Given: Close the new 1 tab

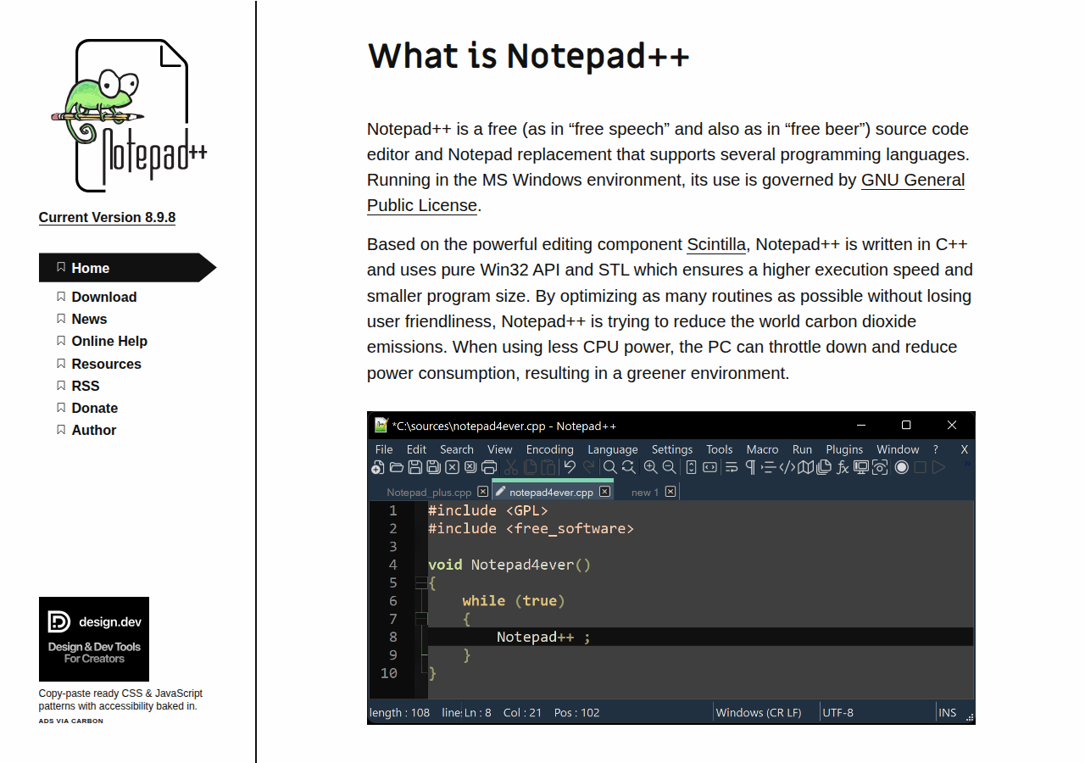Looking at the screenshot, I should (670, 492).
